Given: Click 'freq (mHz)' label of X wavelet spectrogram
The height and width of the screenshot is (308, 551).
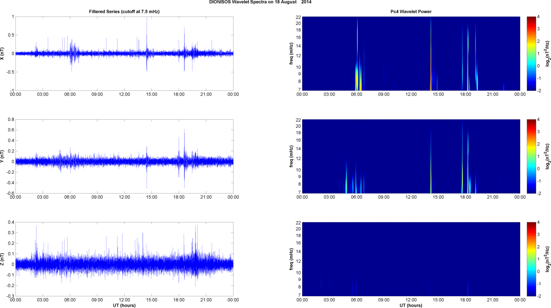Looking at the screenshot, I should 291,53.
